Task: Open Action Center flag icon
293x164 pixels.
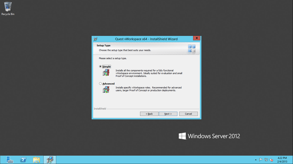Action: coord(261,160)
